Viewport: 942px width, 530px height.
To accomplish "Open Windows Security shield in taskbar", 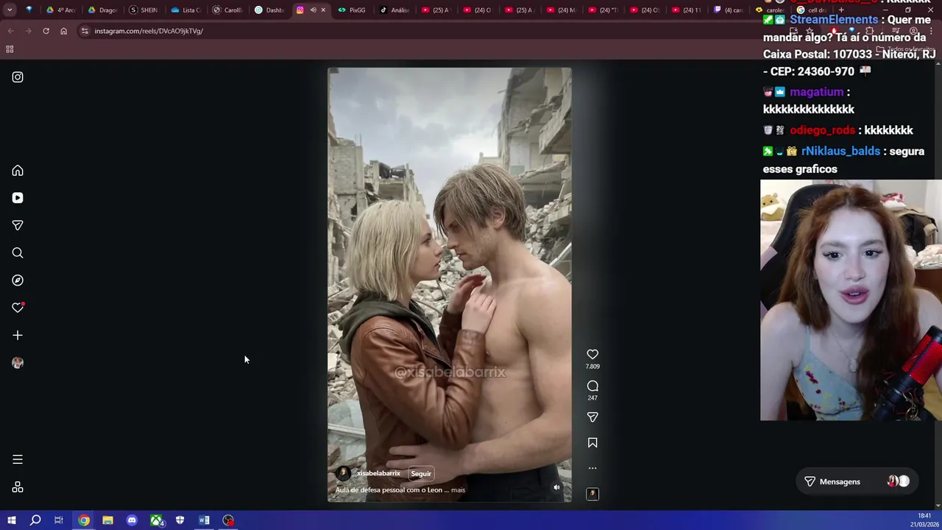I will pyautogui.click(x=180, y=520).
